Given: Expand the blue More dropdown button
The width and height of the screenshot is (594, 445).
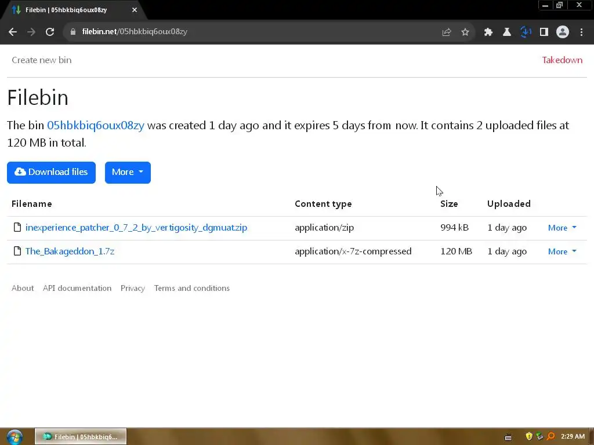Looking at the screenshot, I should coord(128,173).
